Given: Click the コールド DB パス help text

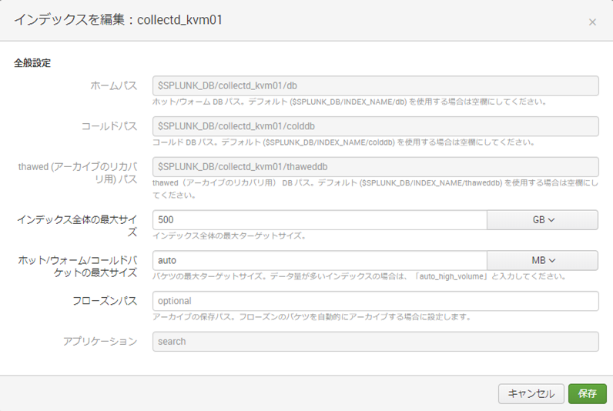Looking at the screenshot, I should (343, 142).
